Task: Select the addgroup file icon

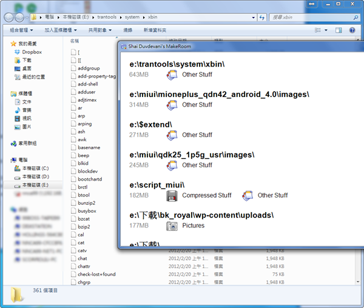Action: 73,68
